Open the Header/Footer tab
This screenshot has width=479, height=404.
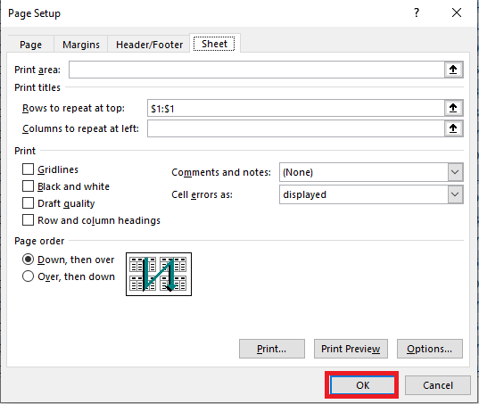pos(149,45)
